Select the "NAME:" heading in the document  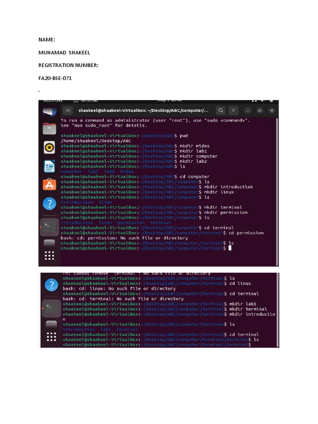tap(47, 40)
